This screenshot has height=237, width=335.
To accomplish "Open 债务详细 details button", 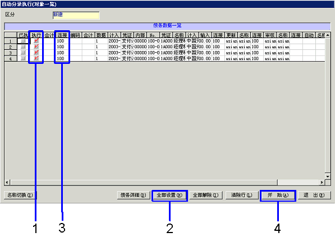I will [134, 195].
